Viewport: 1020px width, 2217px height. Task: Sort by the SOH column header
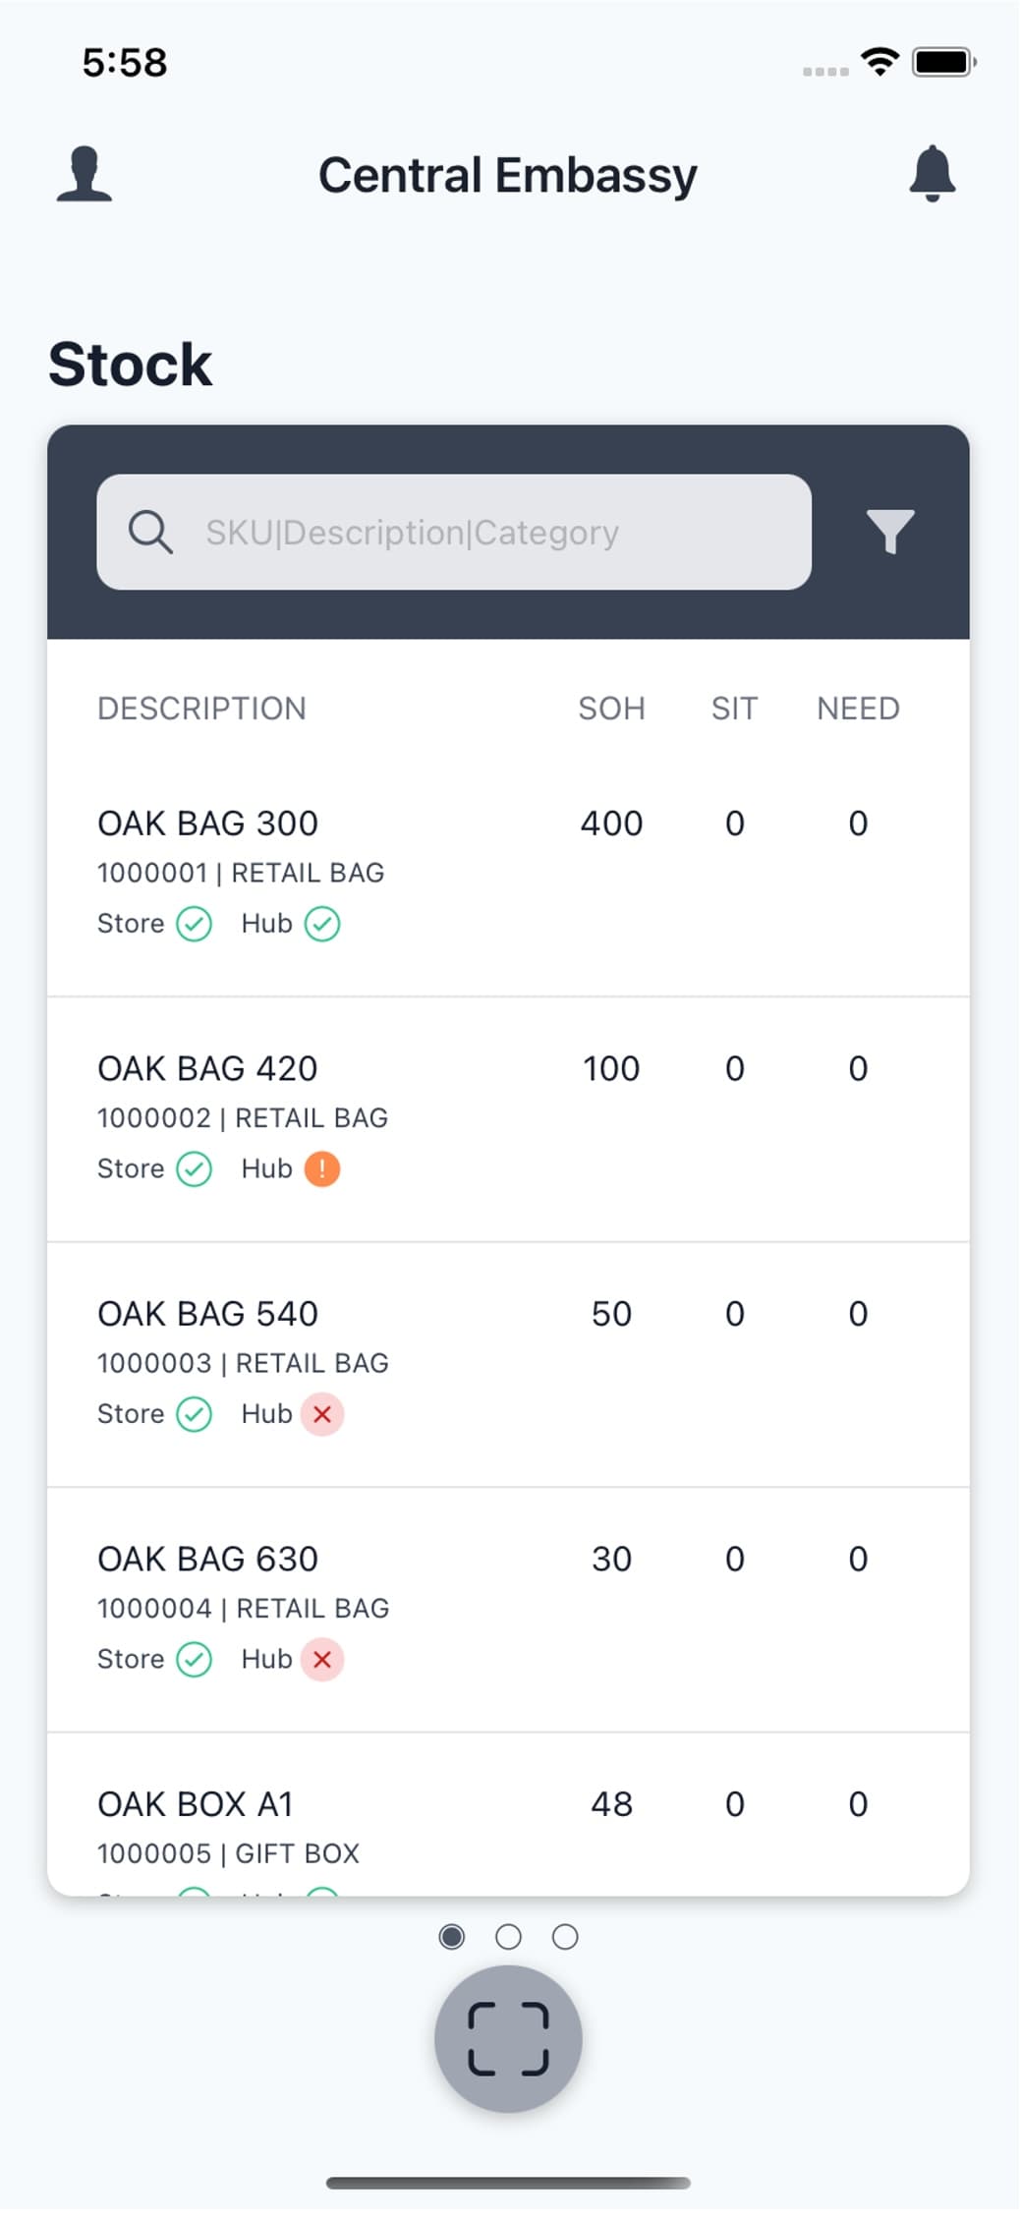[x=611, y=709]
